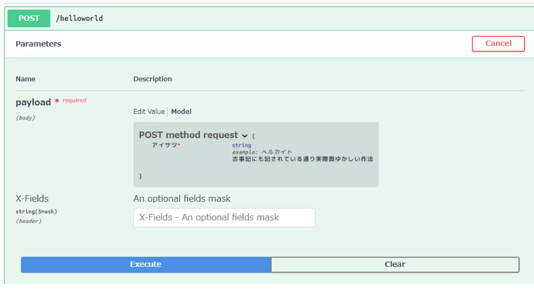The height and width of the screenshot is (300, 534).
Task: Click the X-Fields parameter name
Action: click(32, 198)
